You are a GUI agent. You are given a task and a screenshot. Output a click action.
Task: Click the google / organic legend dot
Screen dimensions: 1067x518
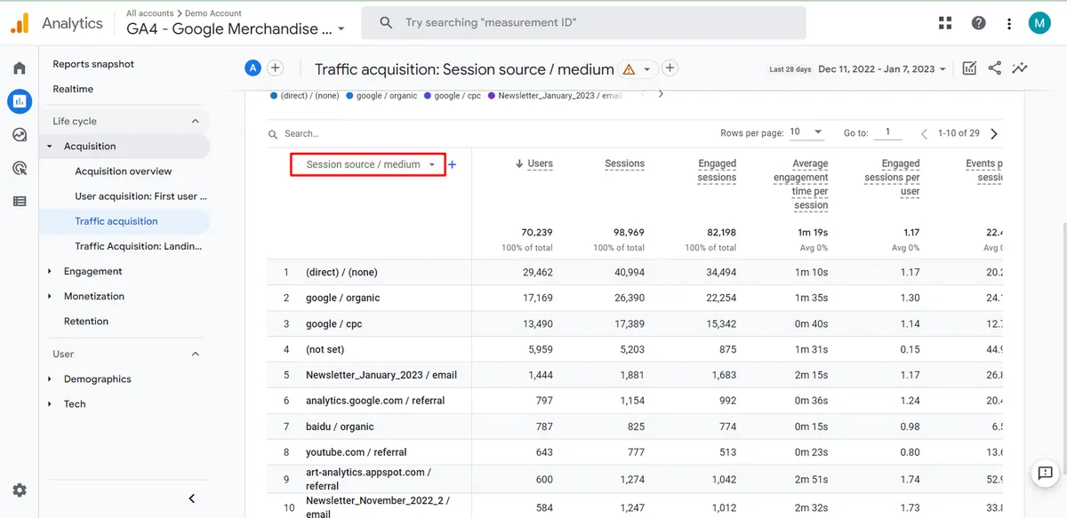tap(349, 95)
